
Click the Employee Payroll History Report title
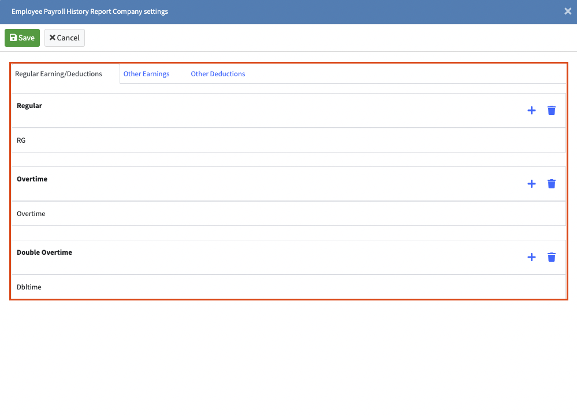tap(90, 12)
